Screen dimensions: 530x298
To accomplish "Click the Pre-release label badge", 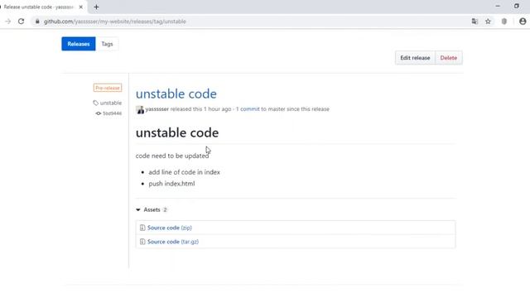I will pyautogui.click(x=108, y=88).
